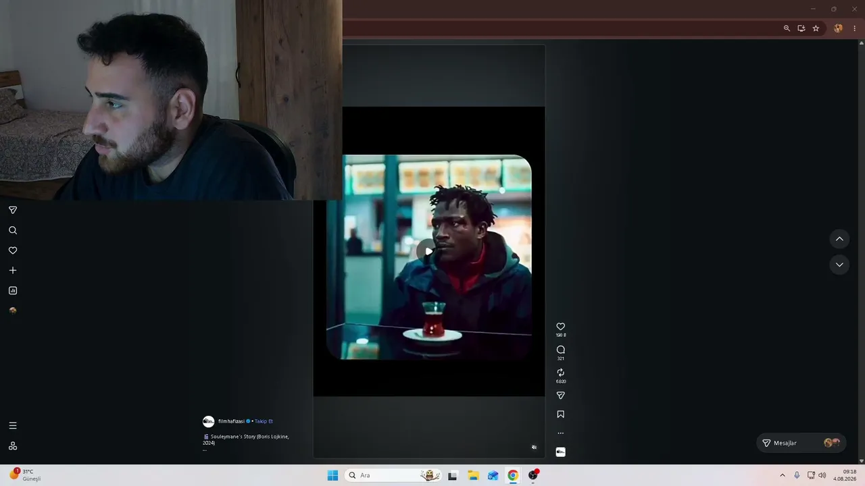This screenshot has height=486, width=865.
Task: Open the hamburger More menu in sidebar
Action: [13, 425]
